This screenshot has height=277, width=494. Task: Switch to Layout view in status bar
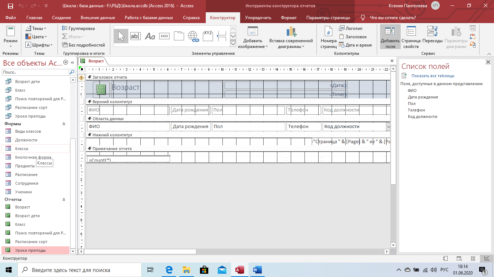pyautogui.click(x=473, y=258)
